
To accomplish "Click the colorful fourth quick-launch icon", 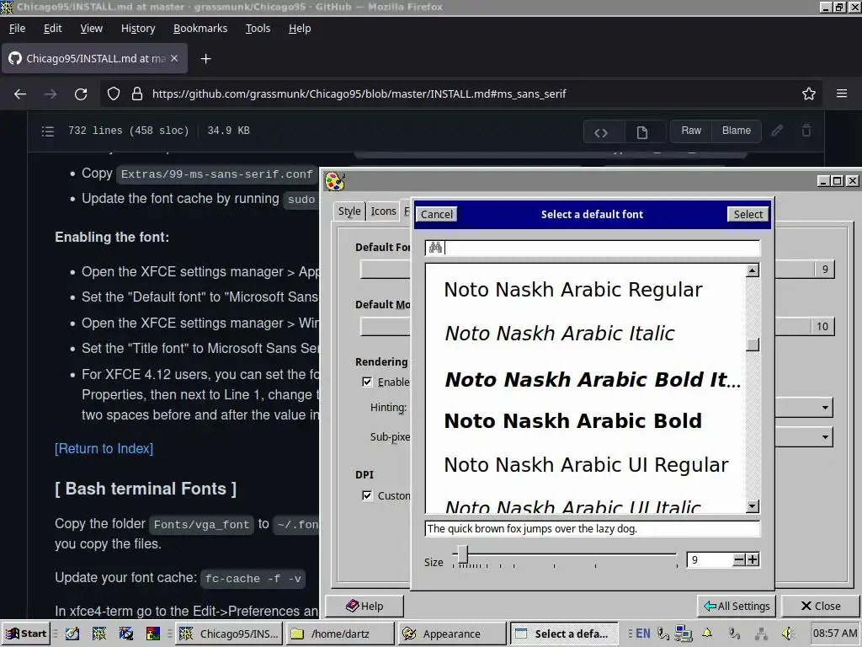I will pos(153,634).
